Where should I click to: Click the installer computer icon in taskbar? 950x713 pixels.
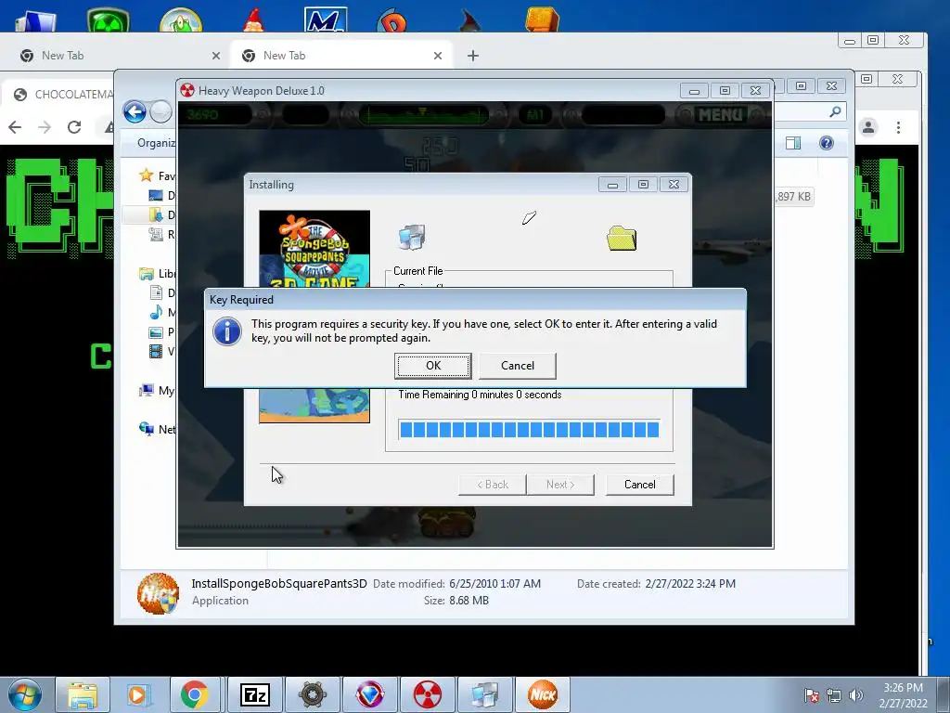484,694
